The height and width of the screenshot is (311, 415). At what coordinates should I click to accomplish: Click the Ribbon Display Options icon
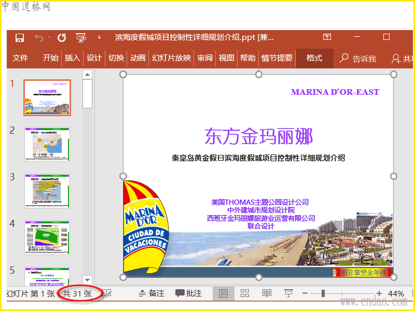[327, 37]
